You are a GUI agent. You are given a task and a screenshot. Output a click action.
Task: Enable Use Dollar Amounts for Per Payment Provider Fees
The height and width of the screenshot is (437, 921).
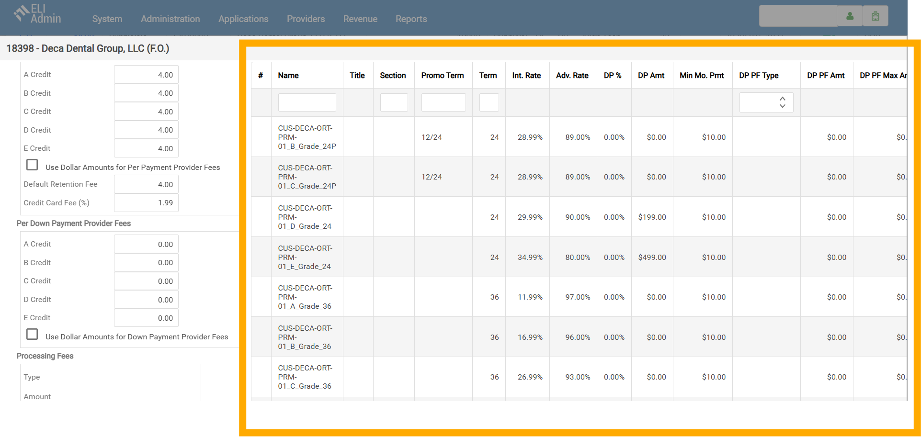tap(32, 165)
